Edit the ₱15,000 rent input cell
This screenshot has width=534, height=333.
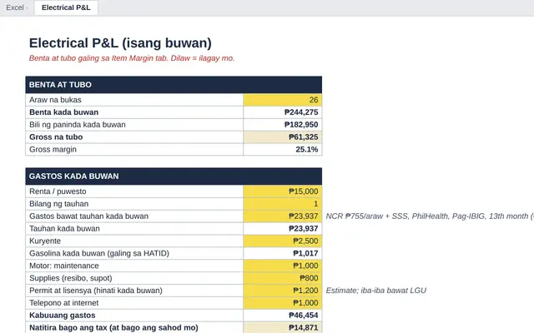click(282, 191)
